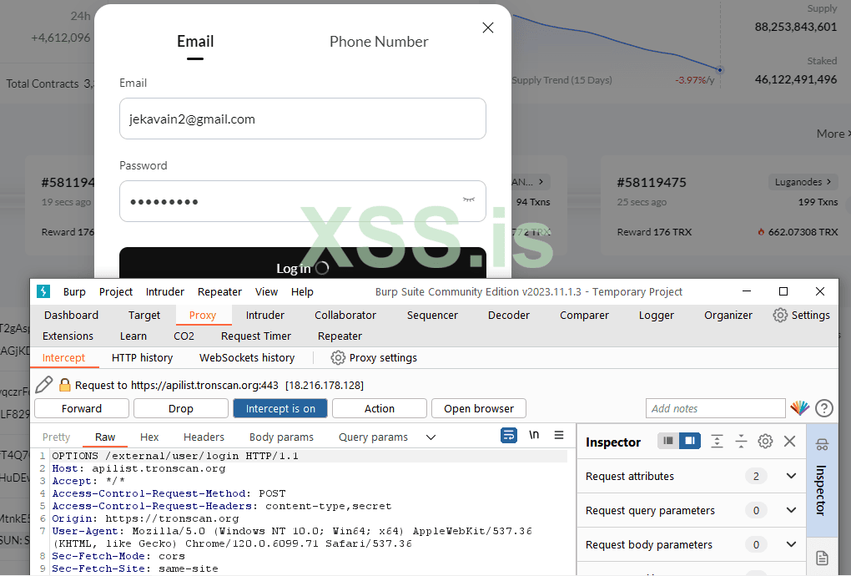851x576 pixels.
Task: Open the Burp menu
Action: pos(74,291)
